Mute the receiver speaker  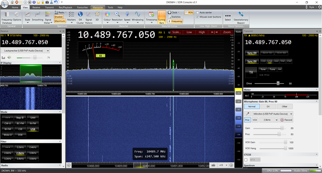point(9,58)
